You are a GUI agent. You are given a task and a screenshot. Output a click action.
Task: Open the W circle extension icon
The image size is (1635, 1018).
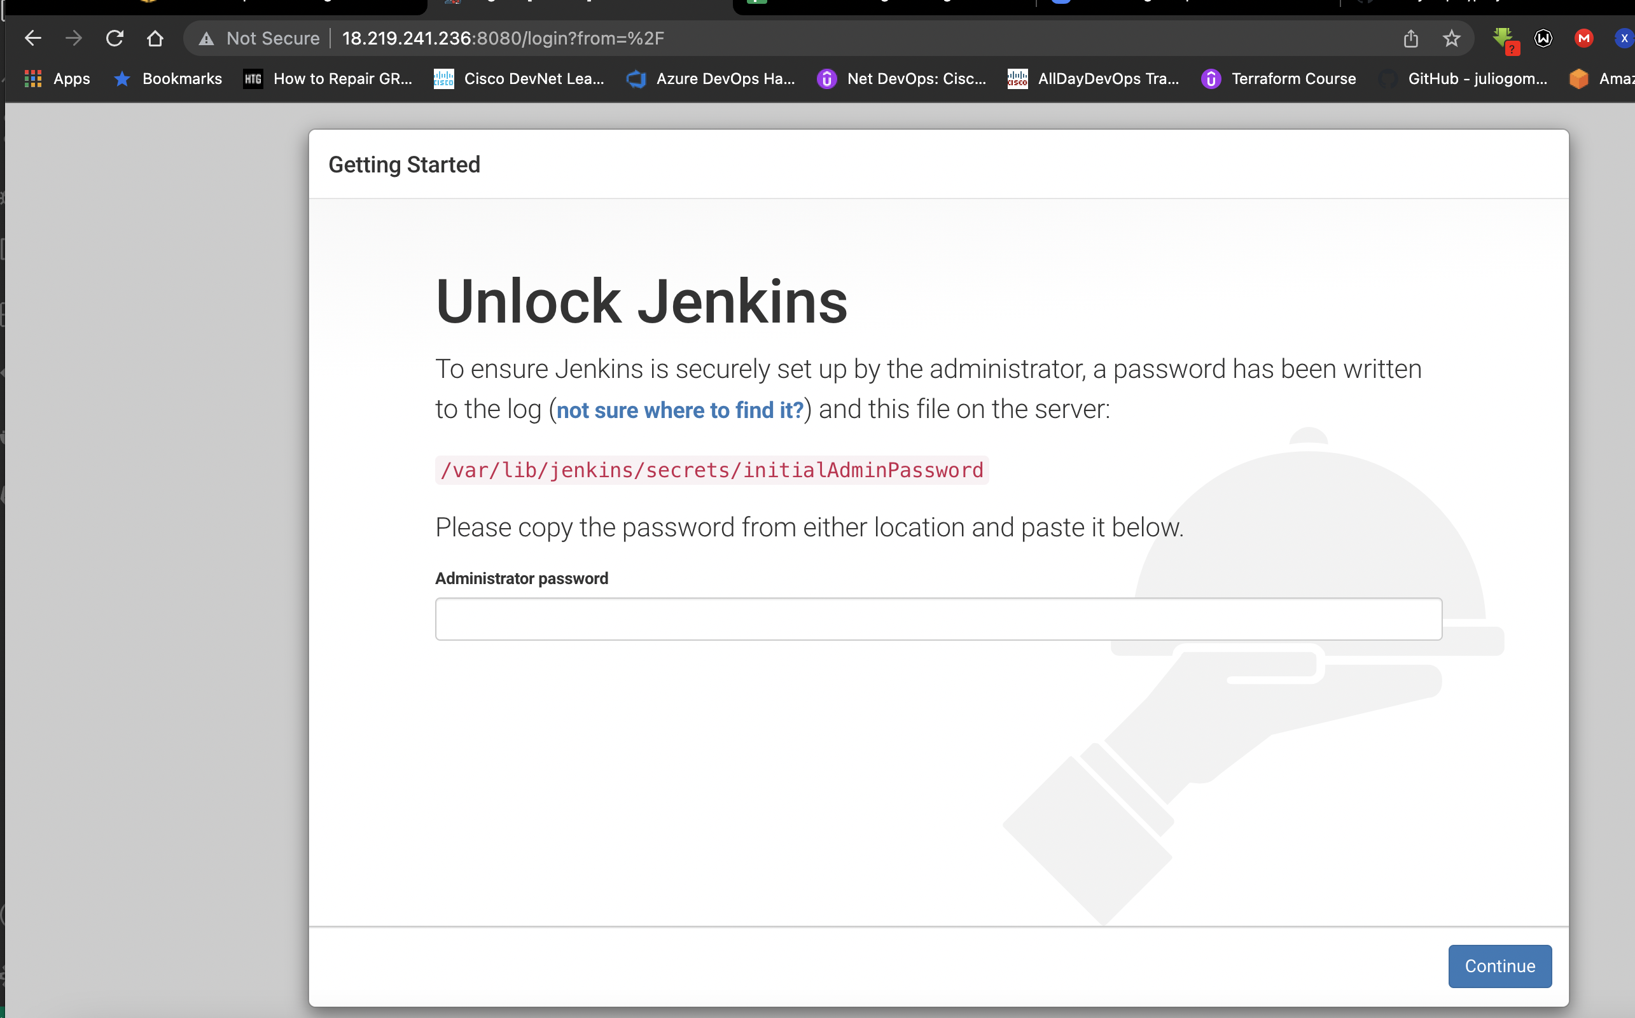(1543, 38)
